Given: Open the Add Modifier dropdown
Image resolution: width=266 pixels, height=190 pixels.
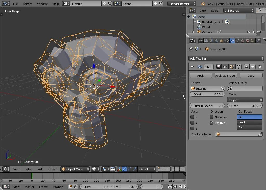Looking at the screenshot, I should tap(226, 58).
